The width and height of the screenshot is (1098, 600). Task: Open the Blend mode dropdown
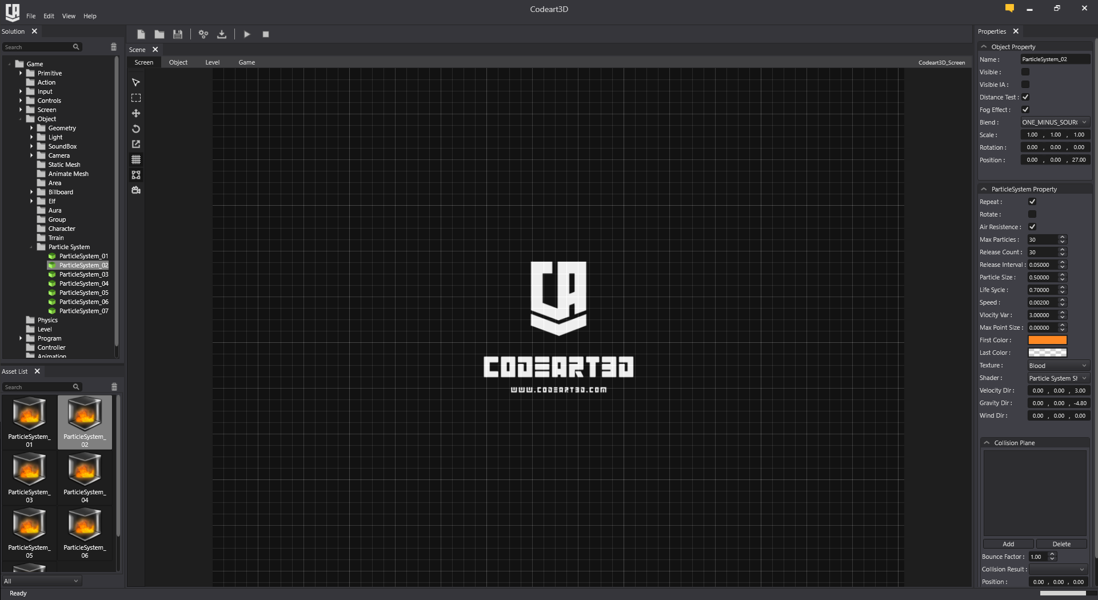coord(1055,122)
